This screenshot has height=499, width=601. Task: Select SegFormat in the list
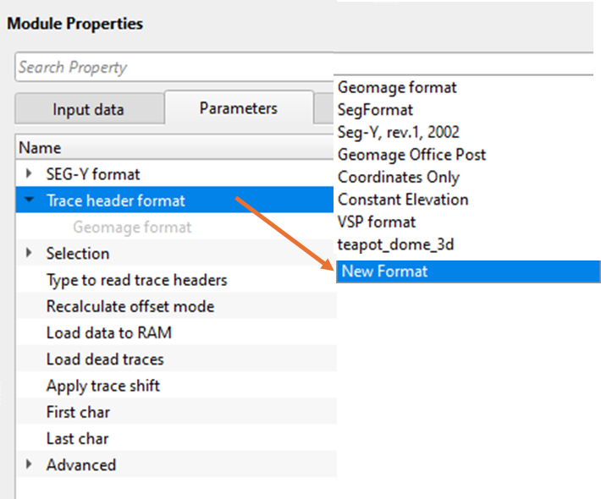pos(375,110)
